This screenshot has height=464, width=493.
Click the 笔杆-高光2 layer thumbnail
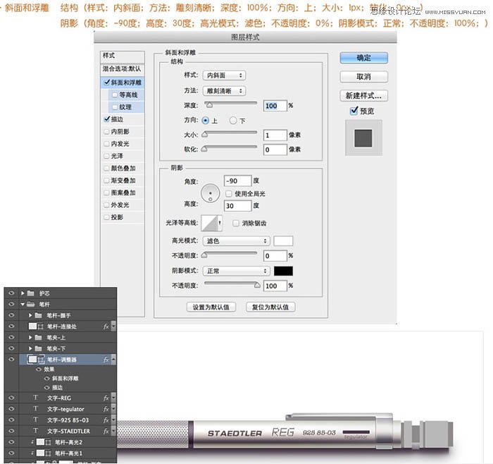pos(40,442)
